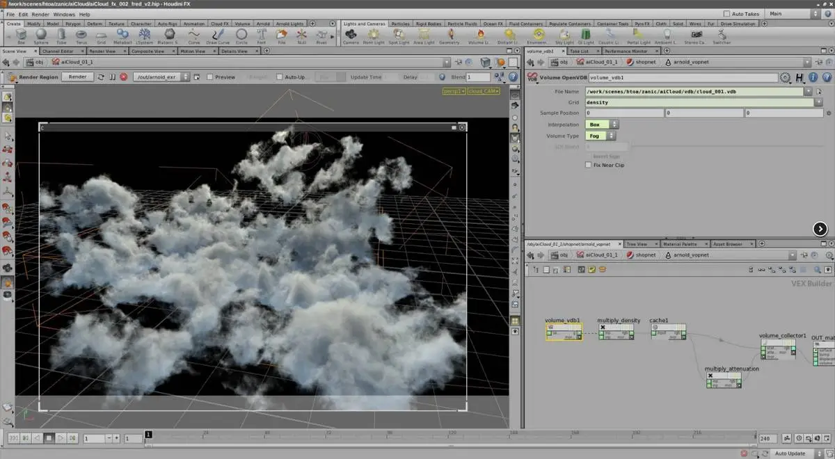Viewport: 835px width, 459px height.
Task: Open the Windows menu
Action: pos(63,14)
